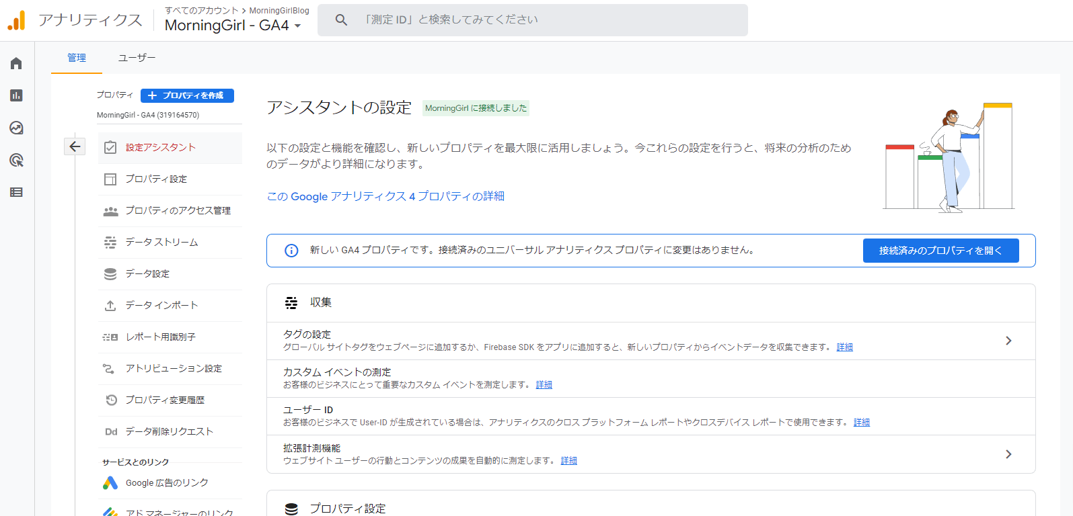Viewport: 1073px width, 516px height.
Task: Click the データ設定 database icon
Action: [110, 274]
